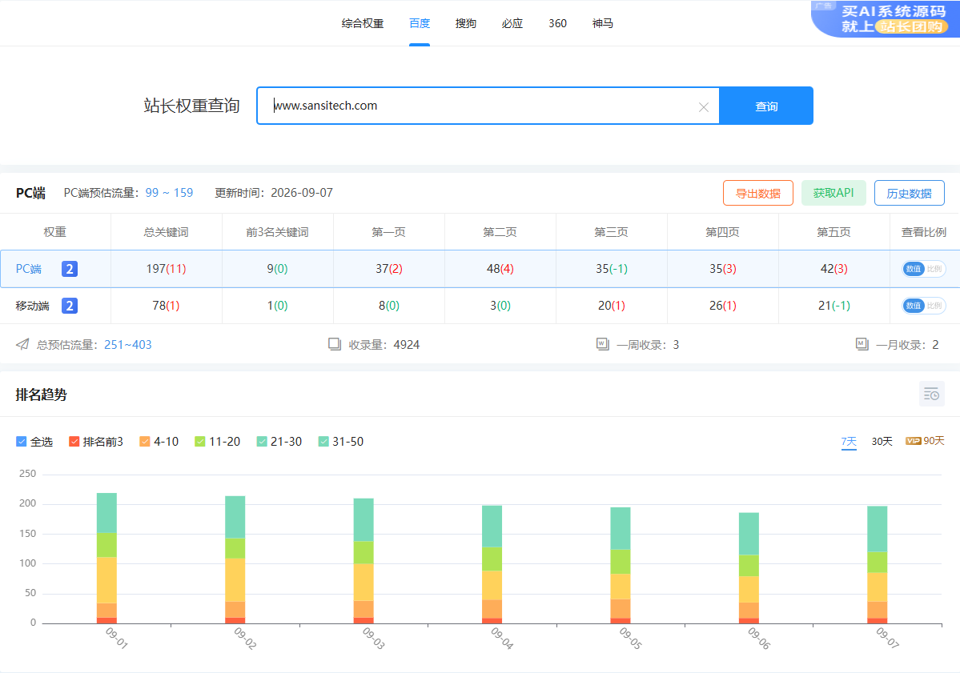Toggle the 4-10 legend checkbox
The width and height of the screenshot is (960, 673).
(x=145, y=442)
